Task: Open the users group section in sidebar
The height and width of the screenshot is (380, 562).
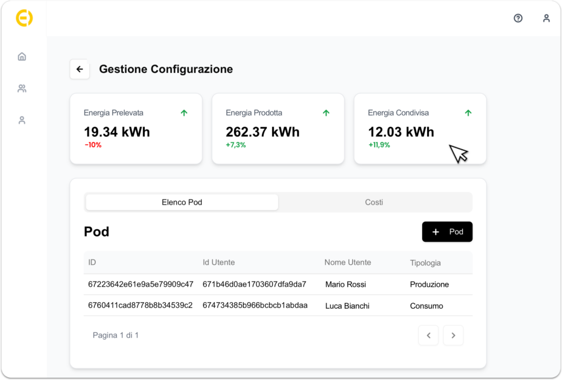Action: [22, 88]
